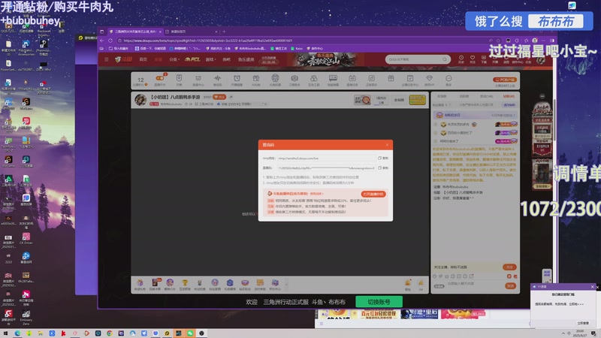Click the Douyu logo in the site header
This screenshot has height=338, width=601.
click(124, 59)
